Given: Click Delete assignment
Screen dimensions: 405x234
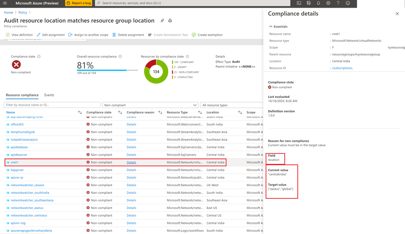Looking at the screenshot, I should (x=128, y=35).
